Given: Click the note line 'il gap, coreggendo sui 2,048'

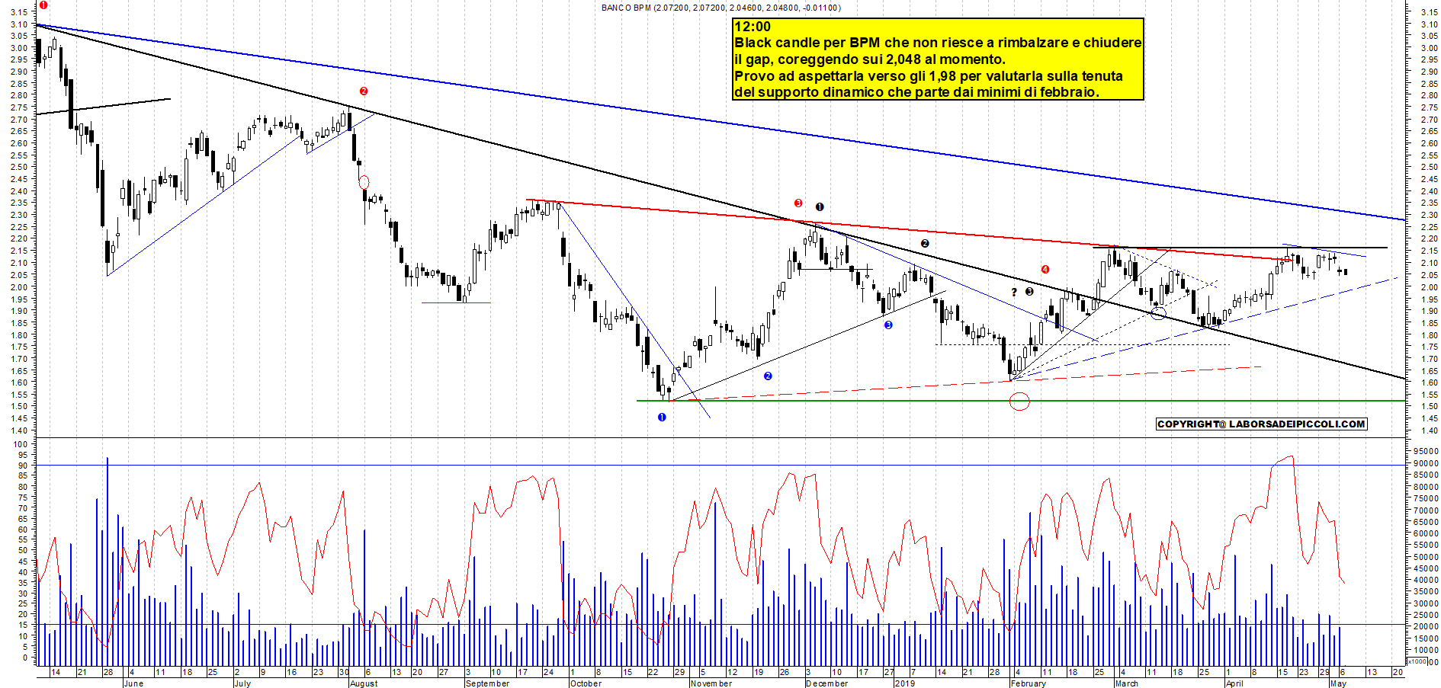Looking at the screenshot, I should [x=870, y=59].
